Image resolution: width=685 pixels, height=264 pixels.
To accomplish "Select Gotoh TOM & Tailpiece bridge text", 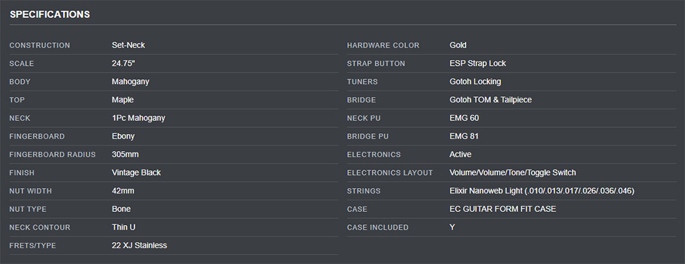I will [x=490, y=100].
